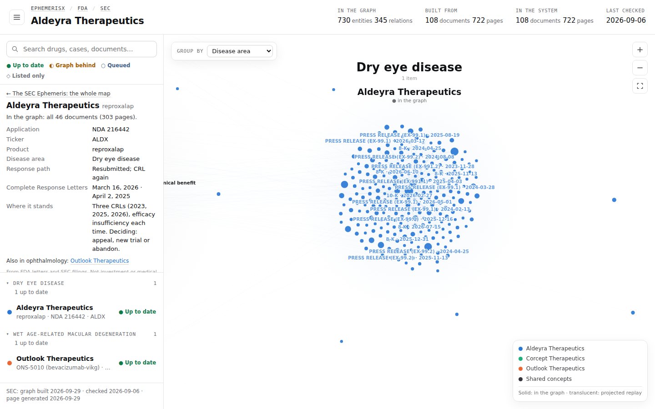Focus the search drugs, cases, documents field

coord(81,49)
